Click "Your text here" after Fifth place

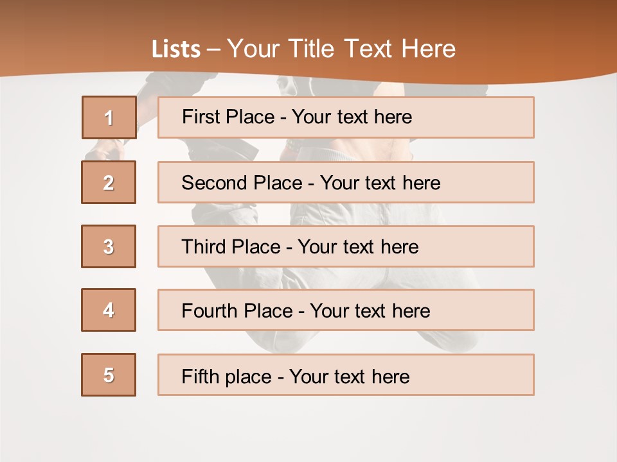[x=349, y=376]
